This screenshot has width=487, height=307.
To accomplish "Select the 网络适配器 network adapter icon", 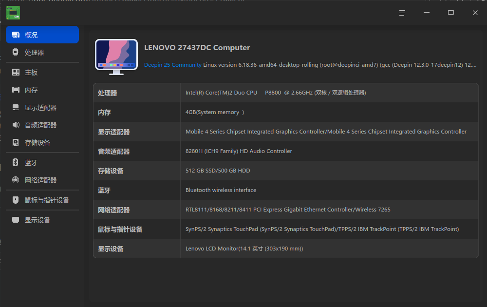I will [16, 180].
